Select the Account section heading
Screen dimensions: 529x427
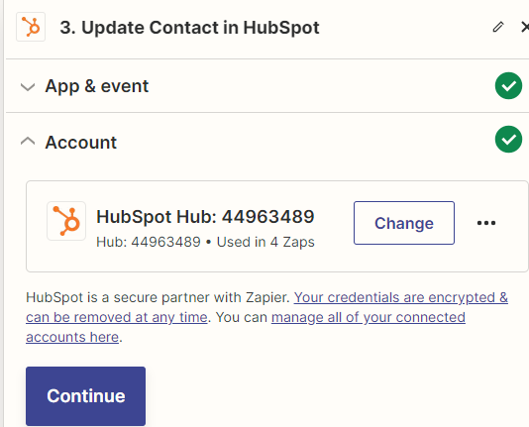pyautogui.click(x=81, y=143)
